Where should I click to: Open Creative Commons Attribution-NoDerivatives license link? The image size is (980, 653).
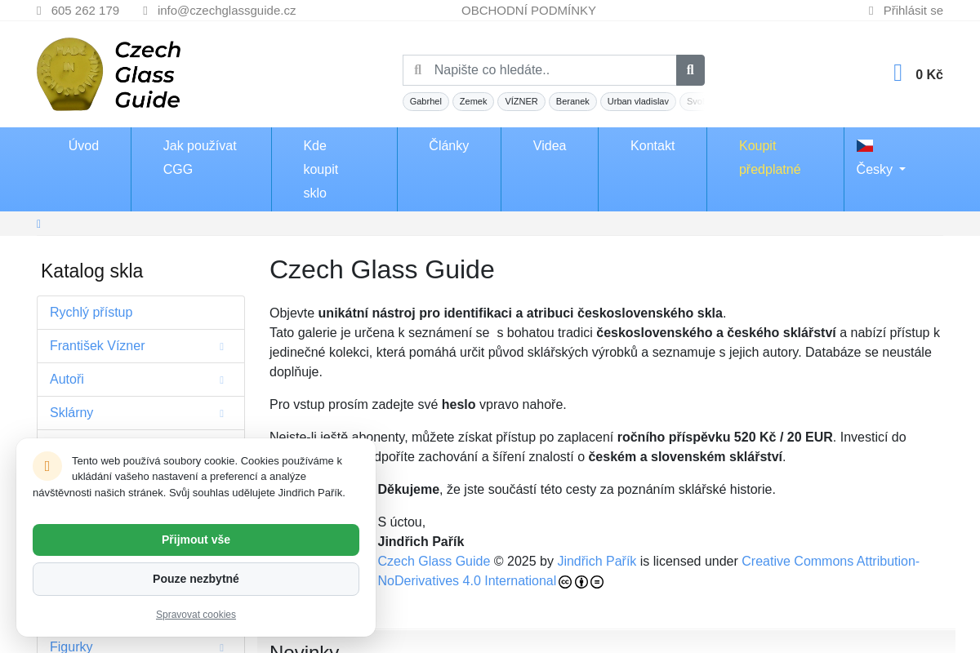coord(648,571)
